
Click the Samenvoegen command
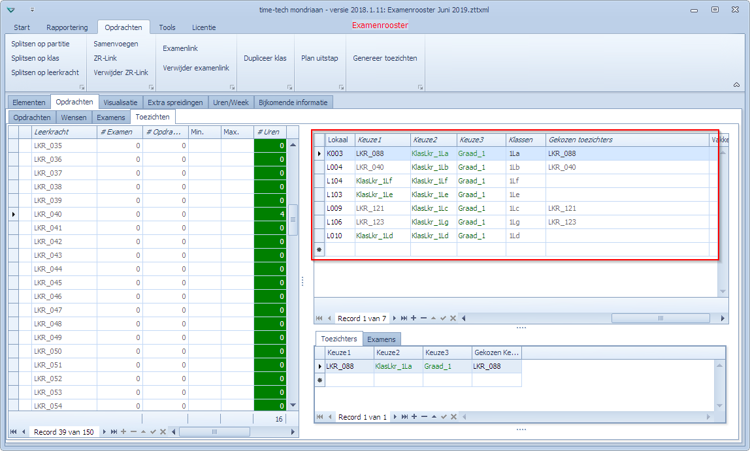pos(116,44)
